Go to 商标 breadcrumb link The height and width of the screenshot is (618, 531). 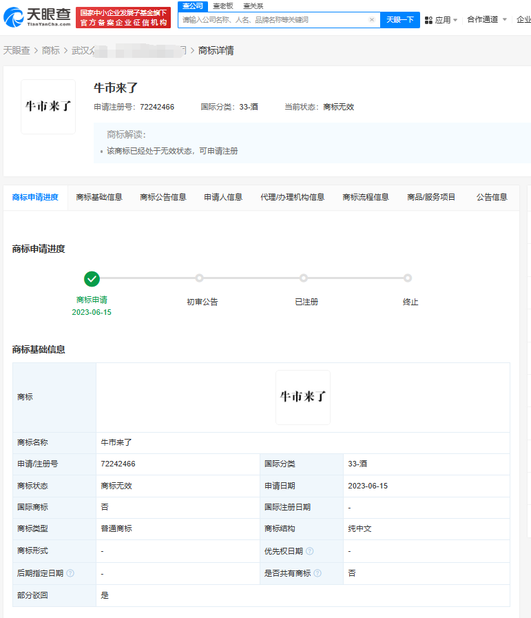pos(51,50)
